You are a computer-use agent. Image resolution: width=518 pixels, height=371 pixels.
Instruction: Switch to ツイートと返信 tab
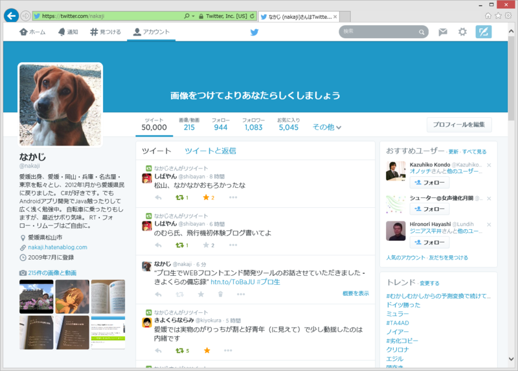tap(210, 151)
